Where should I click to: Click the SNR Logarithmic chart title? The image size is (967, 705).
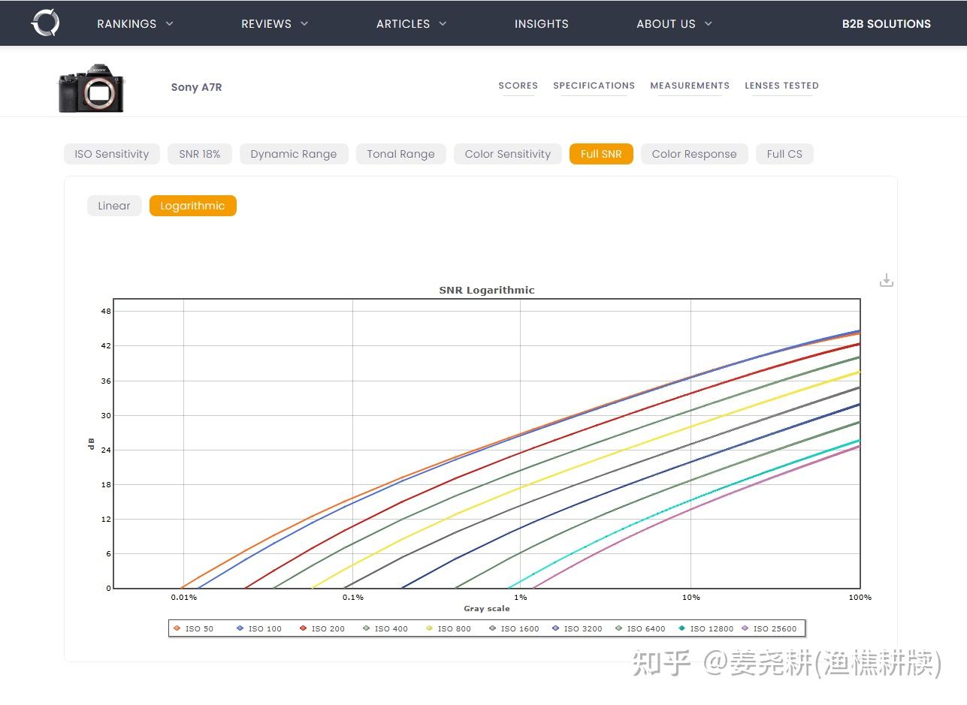[x=487, y=290]
